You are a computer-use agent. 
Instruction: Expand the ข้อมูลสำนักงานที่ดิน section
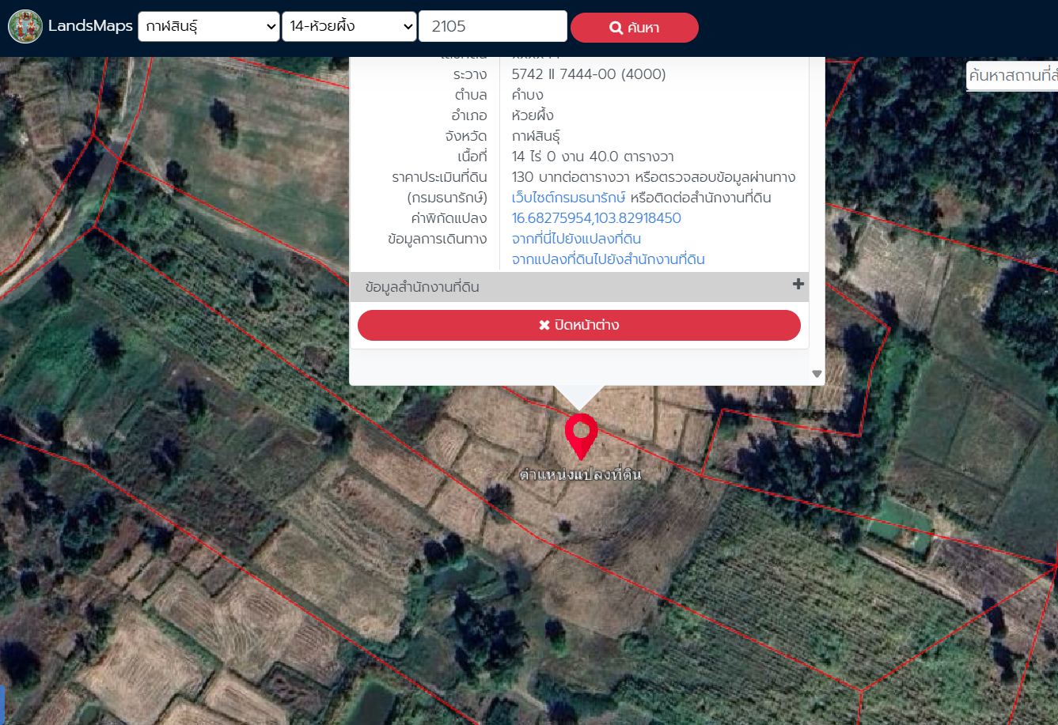pyautogui.click(x=579, y=287)
